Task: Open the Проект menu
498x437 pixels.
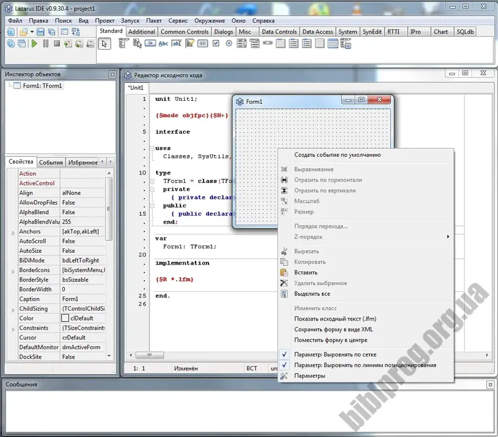Action: point(105,21)
